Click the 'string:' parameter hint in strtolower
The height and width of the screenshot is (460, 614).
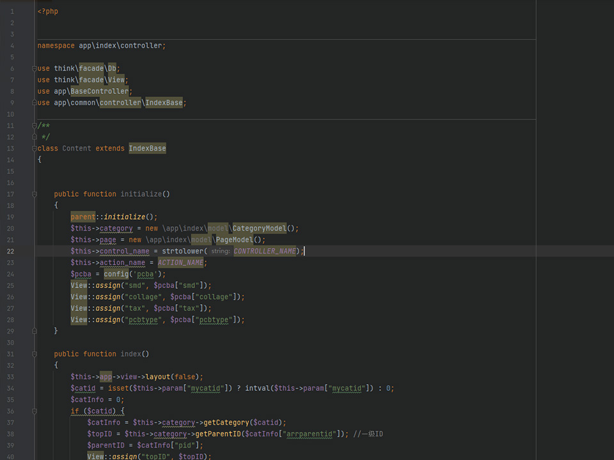tap(220, 252)
